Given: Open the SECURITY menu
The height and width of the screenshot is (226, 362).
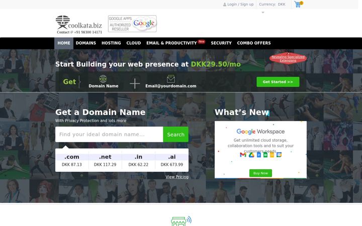Looking at the screenshot, I should click(221, 43).
